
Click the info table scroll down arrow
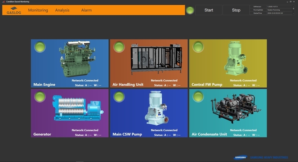tap(294, 14)
